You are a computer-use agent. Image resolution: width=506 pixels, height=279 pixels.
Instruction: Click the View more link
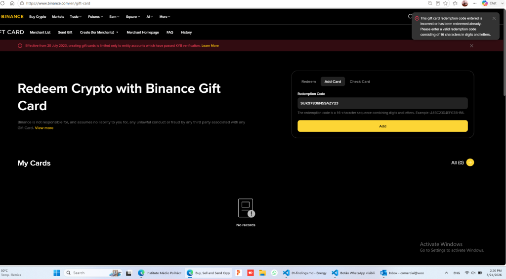(44, 128)
